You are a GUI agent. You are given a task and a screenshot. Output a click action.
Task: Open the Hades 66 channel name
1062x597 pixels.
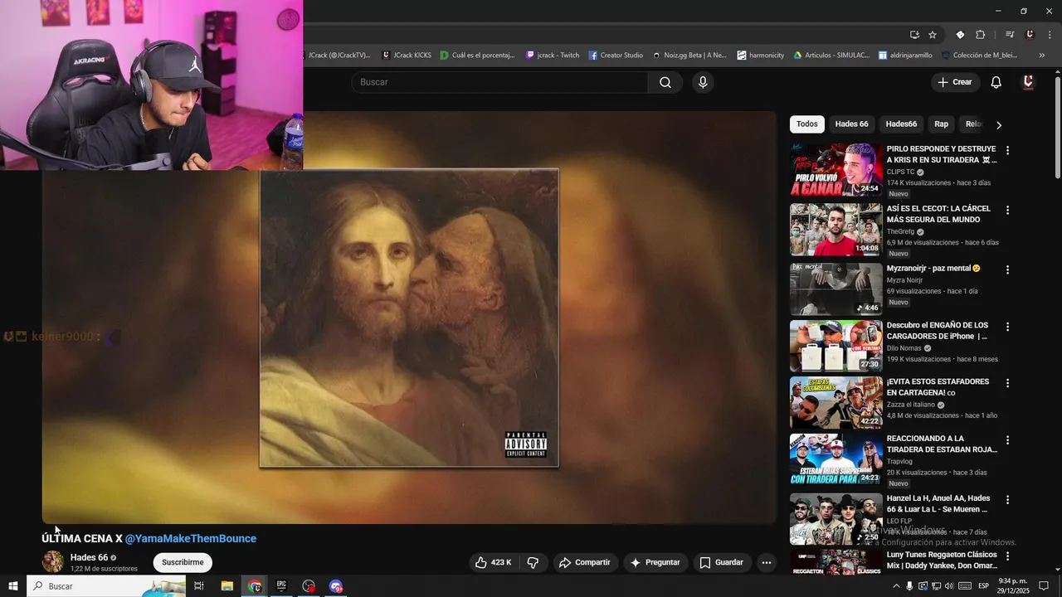(x=89, y=557)
